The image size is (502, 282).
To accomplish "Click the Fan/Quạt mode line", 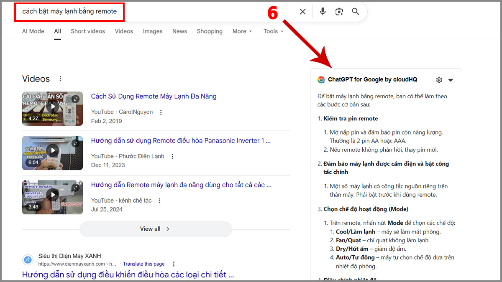I will [x=383, y=241].
